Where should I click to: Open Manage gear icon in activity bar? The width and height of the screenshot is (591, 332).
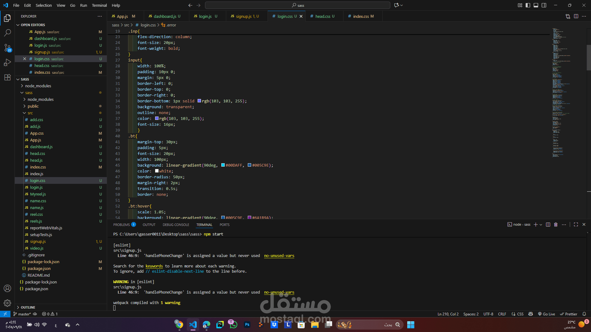[x=7, y=303]
